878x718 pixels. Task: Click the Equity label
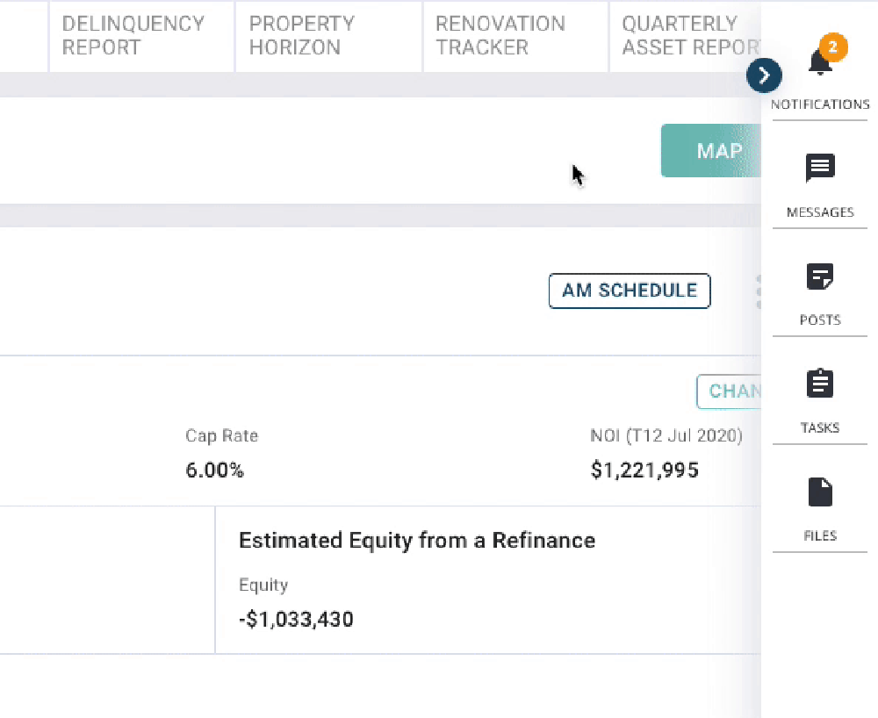tap(263, 585)
